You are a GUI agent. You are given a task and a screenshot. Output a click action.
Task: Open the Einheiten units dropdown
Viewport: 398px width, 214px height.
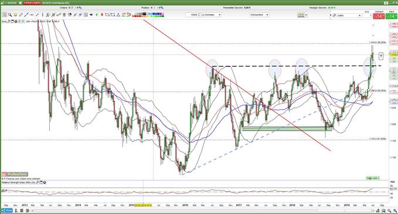point(211,15)
